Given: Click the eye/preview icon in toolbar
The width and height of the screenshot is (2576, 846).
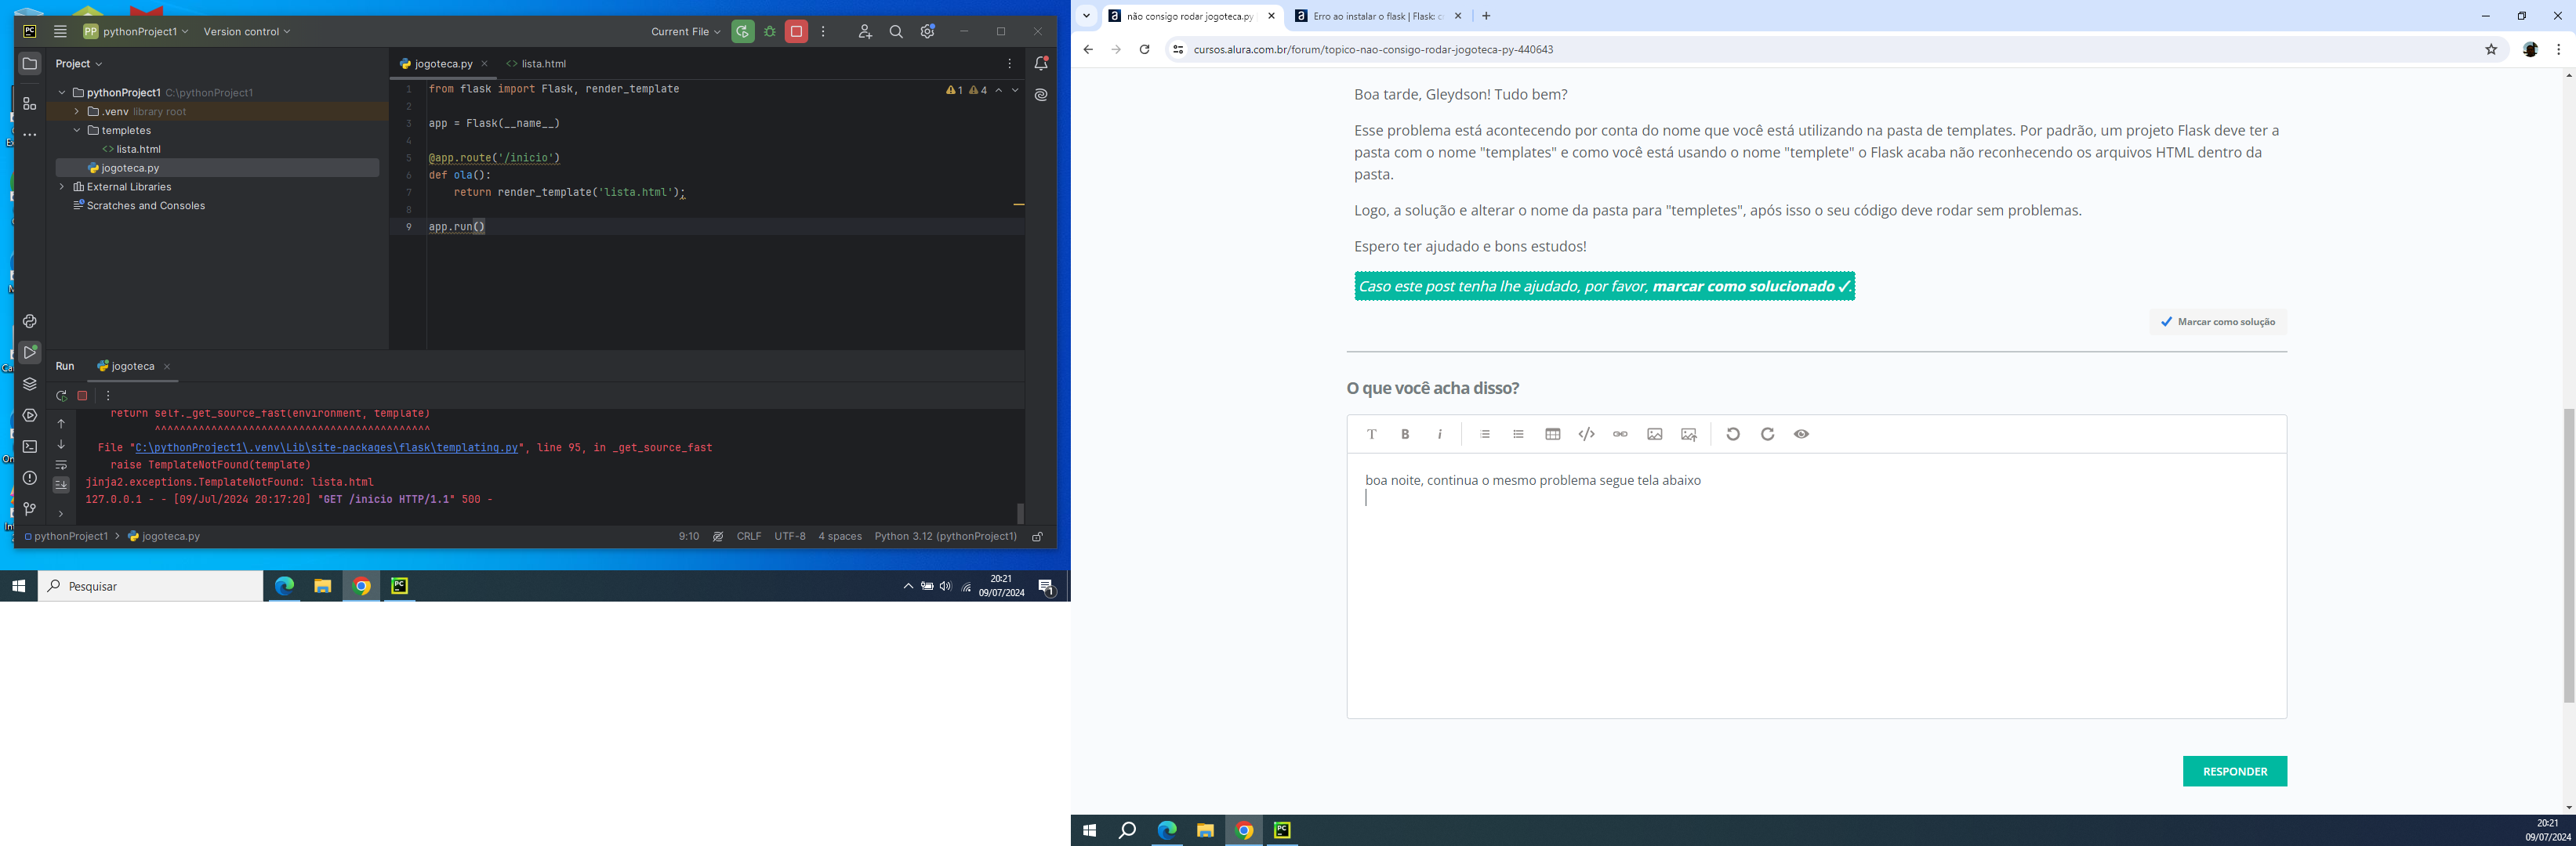Looking at the screenshot, I should coord(1801,434).
